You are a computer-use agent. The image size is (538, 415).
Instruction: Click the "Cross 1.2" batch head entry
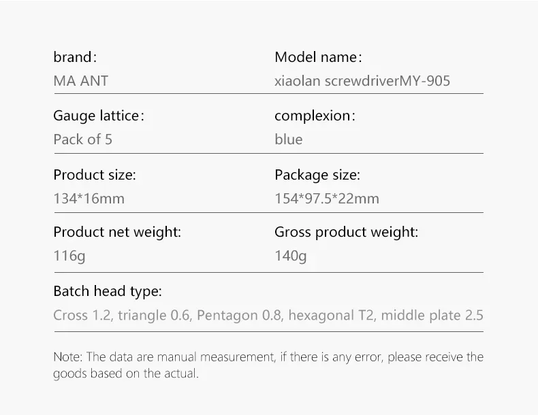tap(80, 316)
